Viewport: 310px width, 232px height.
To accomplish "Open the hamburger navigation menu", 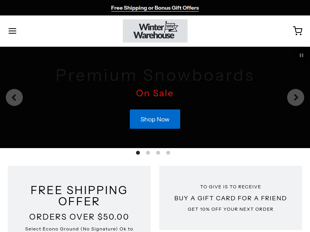I will [12, 31].
